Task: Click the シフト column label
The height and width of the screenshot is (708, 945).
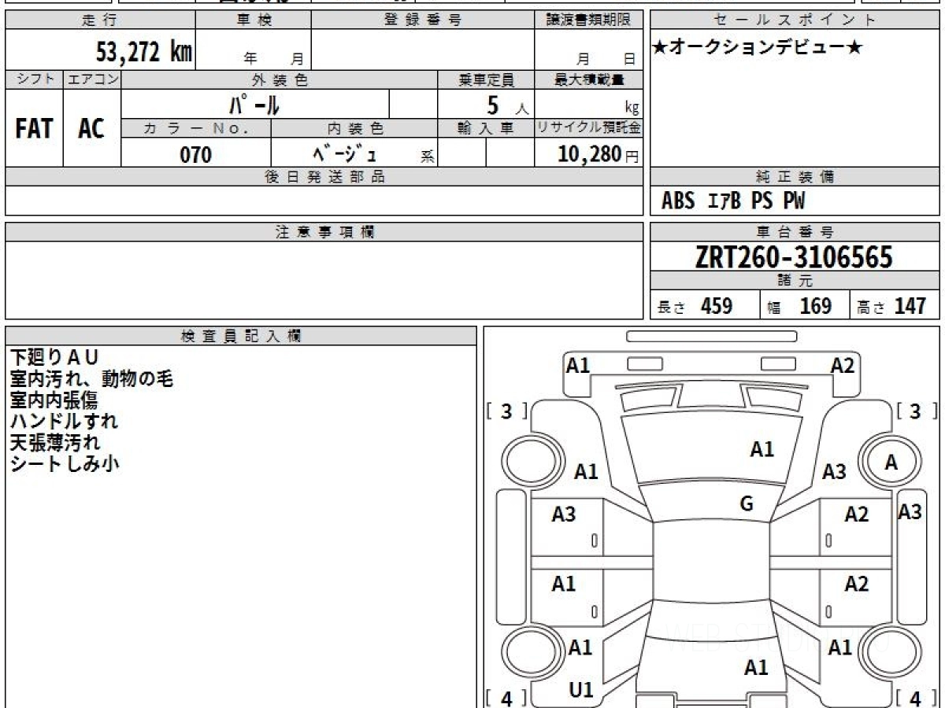Action: tap(34, 79)
